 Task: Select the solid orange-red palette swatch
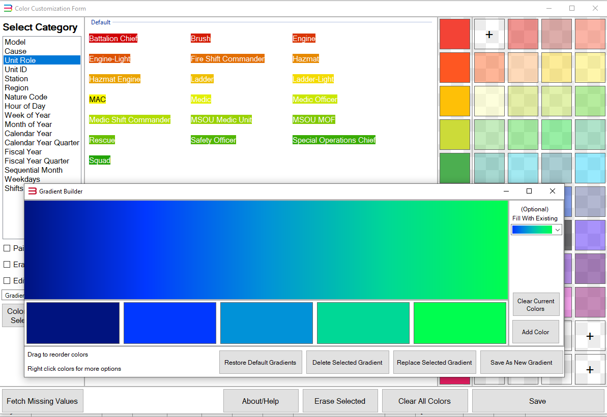pos(454,68)
